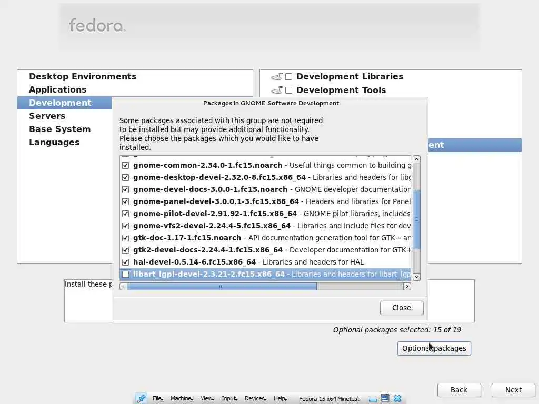Close the package selection dialog
Image resolution: width=539 pixels, height=404 pixels.
(402, 308)
